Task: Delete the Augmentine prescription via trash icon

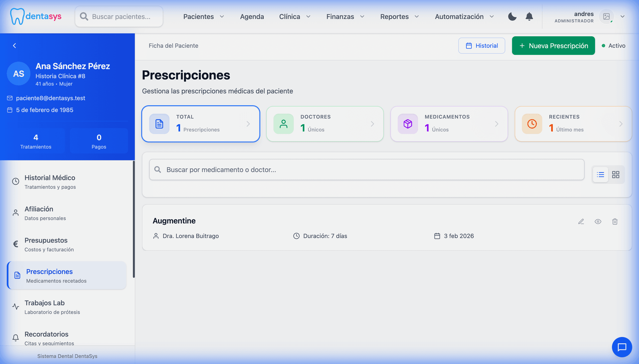Action: pyautogui.click(x=615, y=221)
